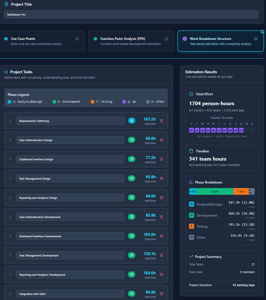266x300 pixels.
Task: Expand the Reporting and Analytics Design row
Action: coord(10,198)
